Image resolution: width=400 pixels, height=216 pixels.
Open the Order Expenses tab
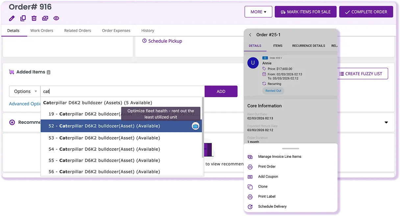pyautogui.click(x=116, y=31)
